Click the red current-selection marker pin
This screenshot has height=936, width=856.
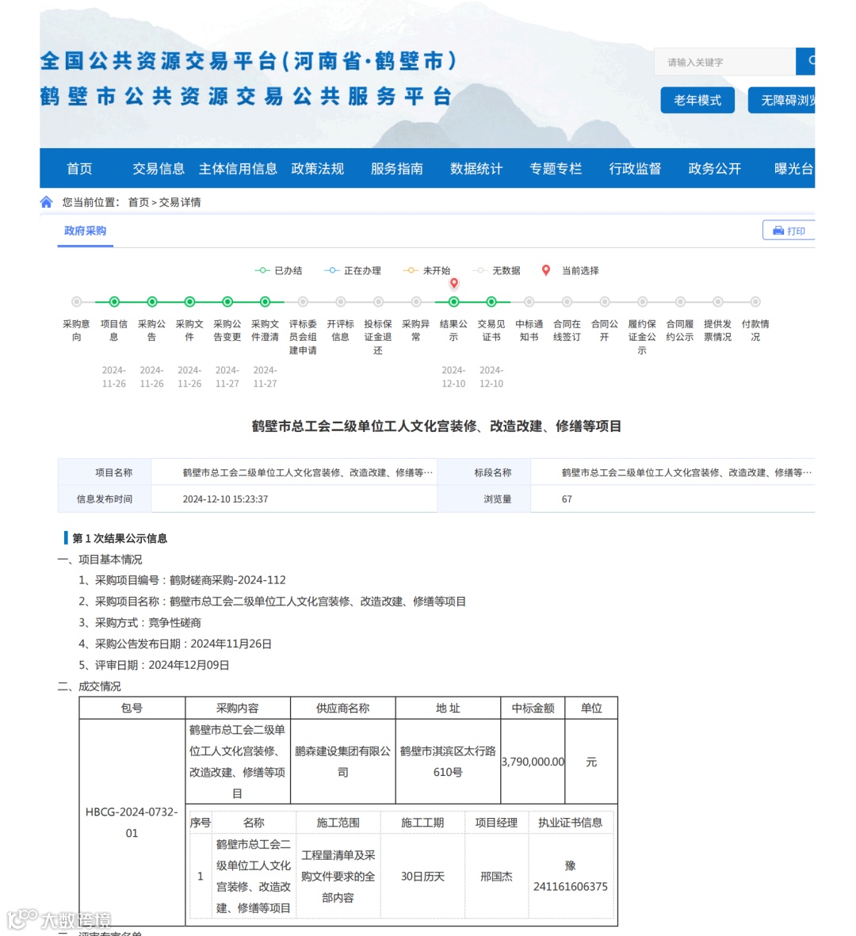click(x=454, y=283)
